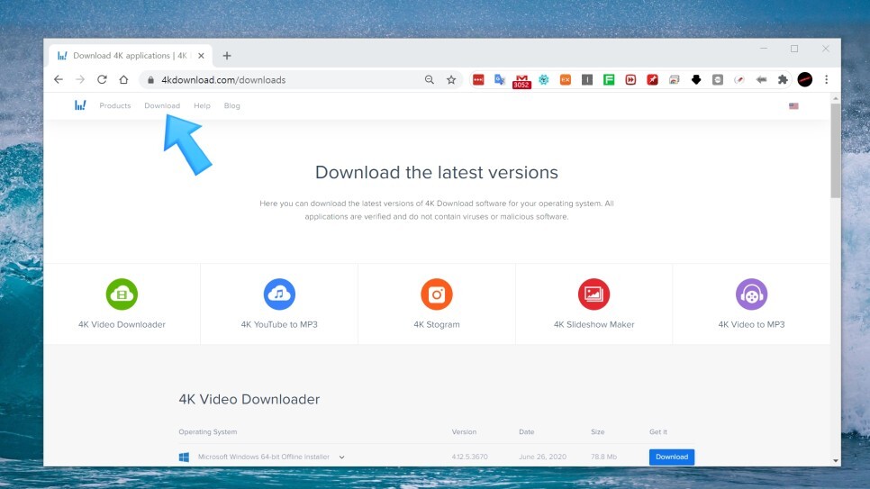Open the Google Translate extension
Viewport: 870px width, 489px height.
click(500, 80)
